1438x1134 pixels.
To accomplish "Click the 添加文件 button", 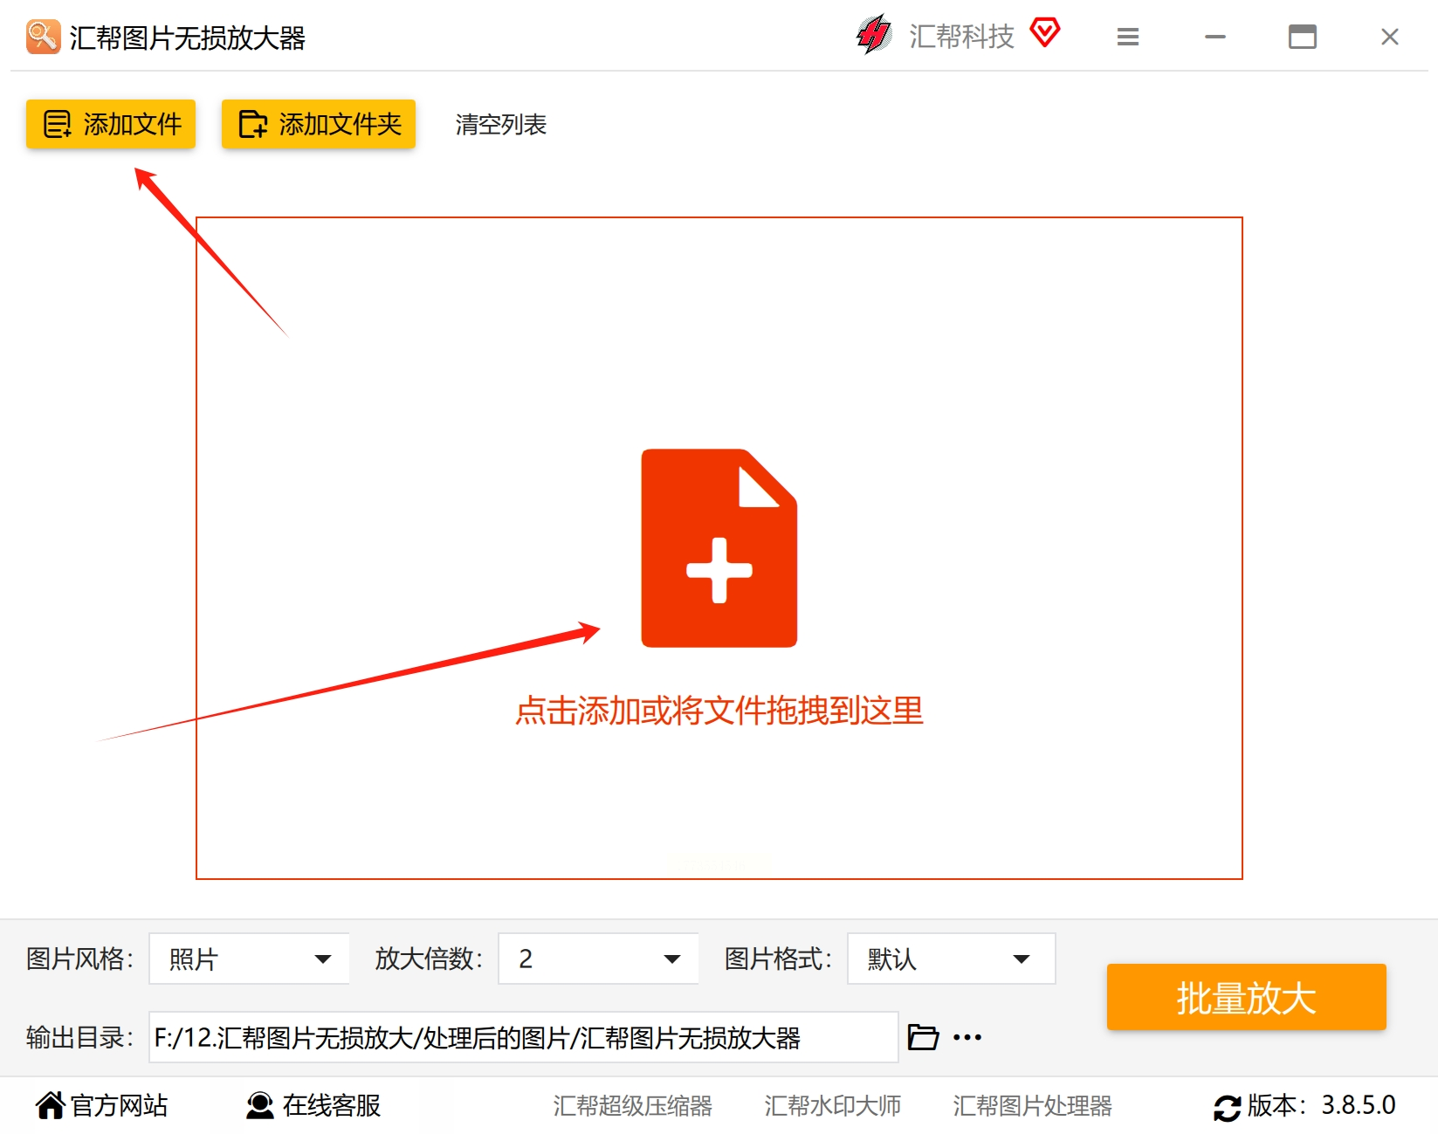I will point(111,124).
